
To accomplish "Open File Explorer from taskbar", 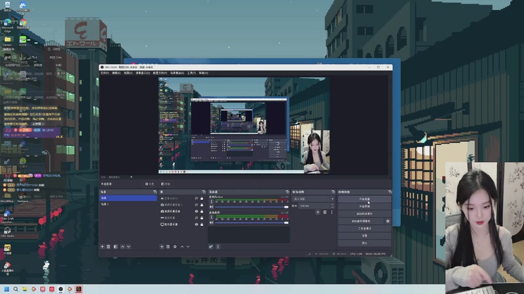I will (x=25, y=289).
